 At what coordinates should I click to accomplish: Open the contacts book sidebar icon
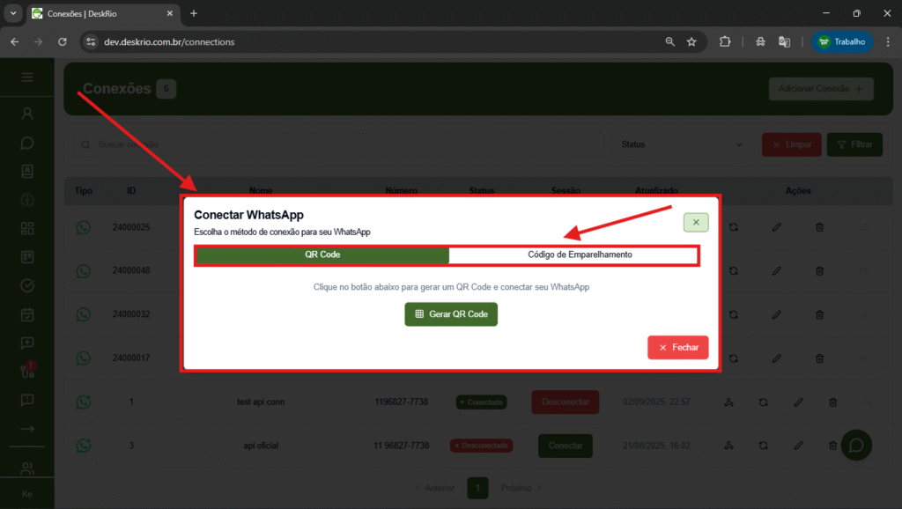click(27, 172)
